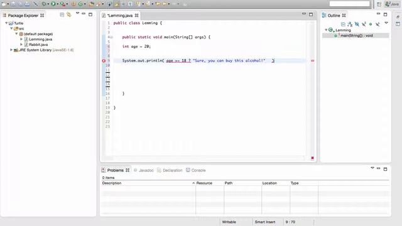Select the Lemming.java editor tab
Image resolution: width=402 pixels, height=226 pixels.
tap(120, 15)
